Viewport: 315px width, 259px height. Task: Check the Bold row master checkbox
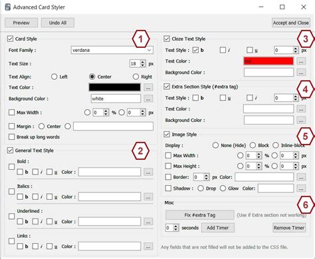[11, 166]
